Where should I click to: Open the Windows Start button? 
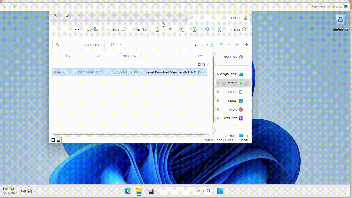pyautogui.click(x=220, y=191)
